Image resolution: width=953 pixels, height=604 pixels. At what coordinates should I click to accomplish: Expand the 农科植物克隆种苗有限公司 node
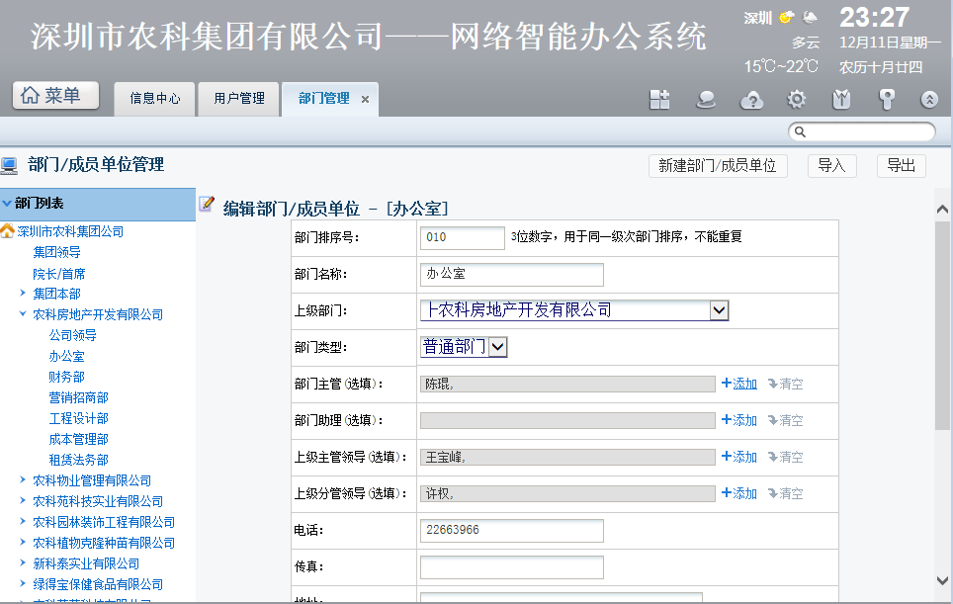[23, 542]
